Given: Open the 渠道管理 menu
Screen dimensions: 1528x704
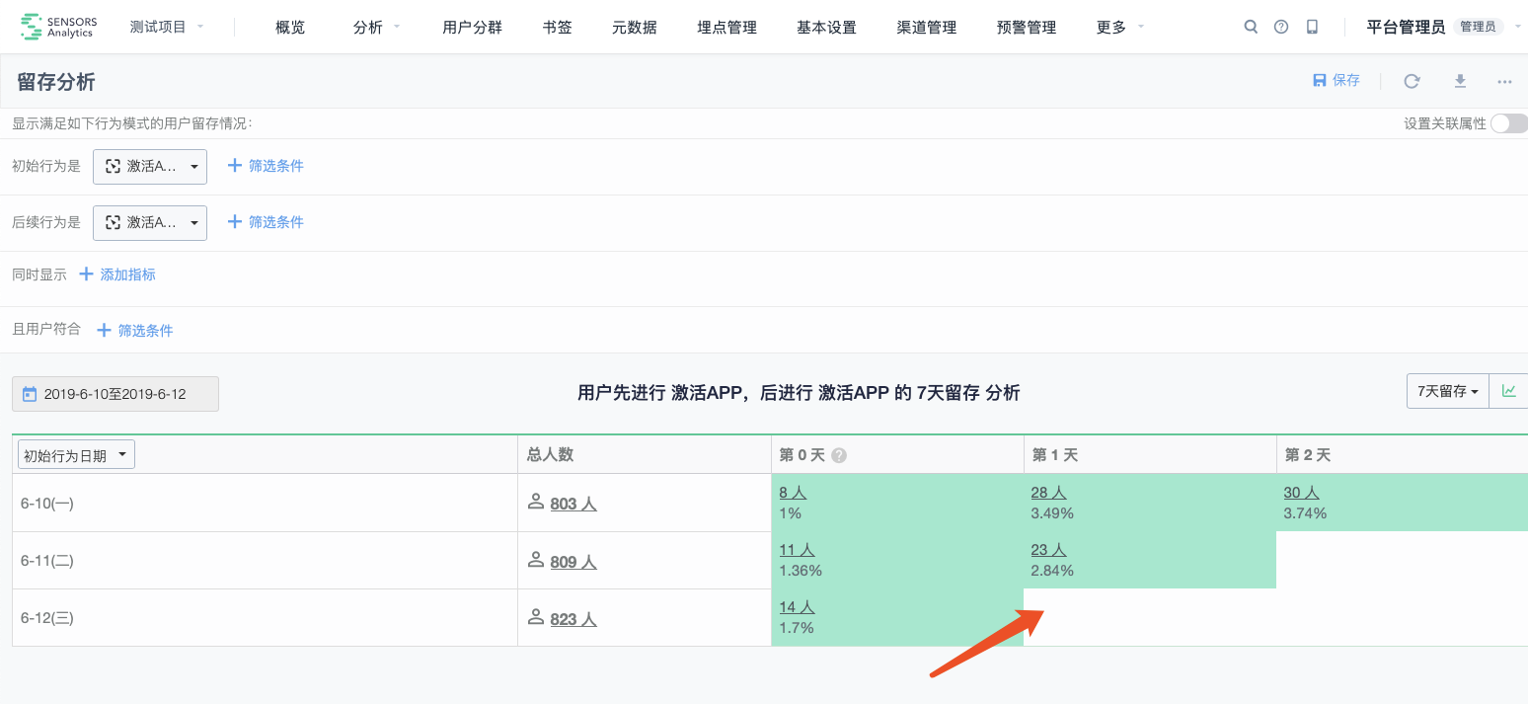Looking at the screenshot, I should 926,28.
